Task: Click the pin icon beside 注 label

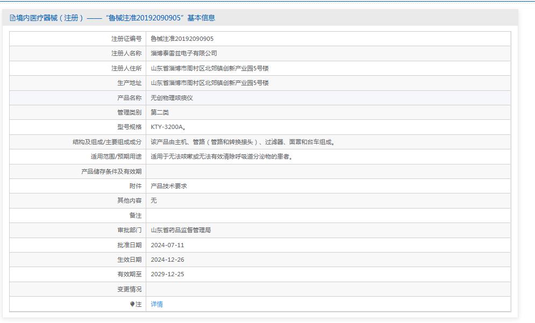Action: [132, 304]
